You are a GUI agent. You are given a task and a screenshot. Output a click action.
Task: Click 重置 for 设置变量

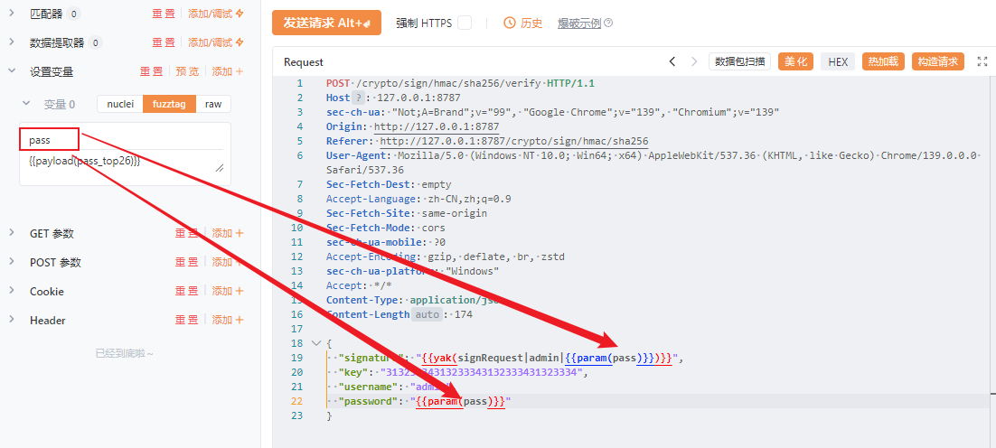point(151,71)
